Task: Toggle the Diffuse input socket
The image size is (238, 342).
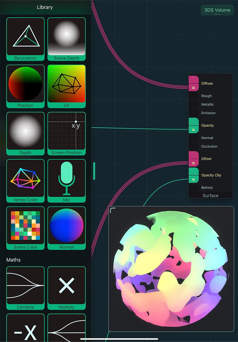Action: pyautogui.click(x=194, y=83)
